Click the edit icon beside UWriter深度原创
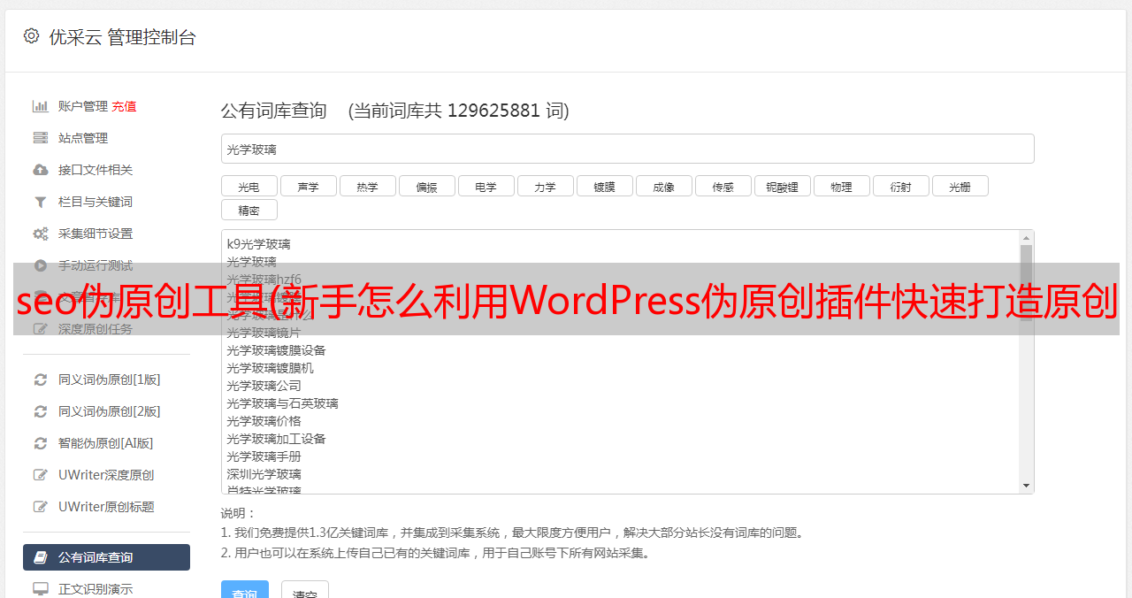The image size is (1132, 598). (41, 475)
